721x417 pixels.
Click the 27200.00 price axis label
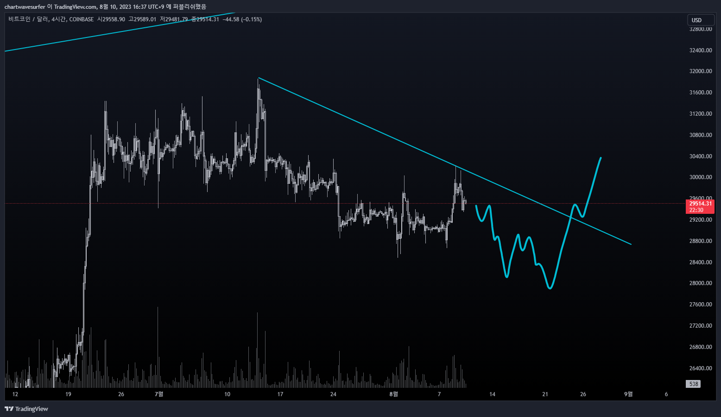pyautogui.click(x=701, y=326)
